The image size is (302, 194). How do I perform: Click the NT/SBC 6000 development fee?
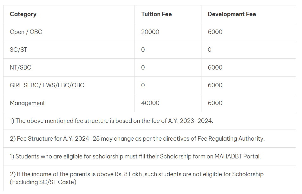(215, 68)
